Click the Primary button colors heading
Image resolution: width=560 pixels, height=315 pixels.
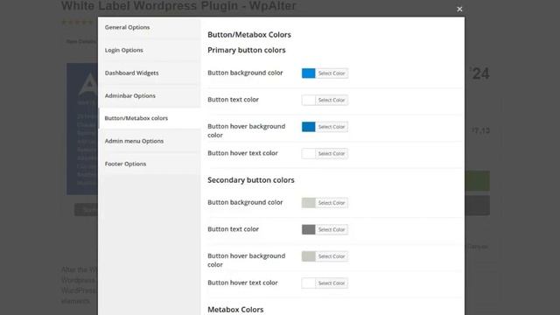point(247,51)
